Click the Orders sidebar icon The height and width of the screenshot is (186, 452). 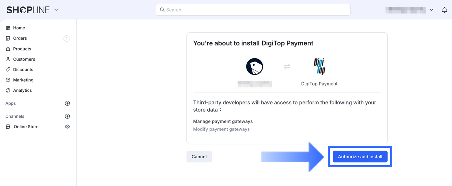[8, 38]
